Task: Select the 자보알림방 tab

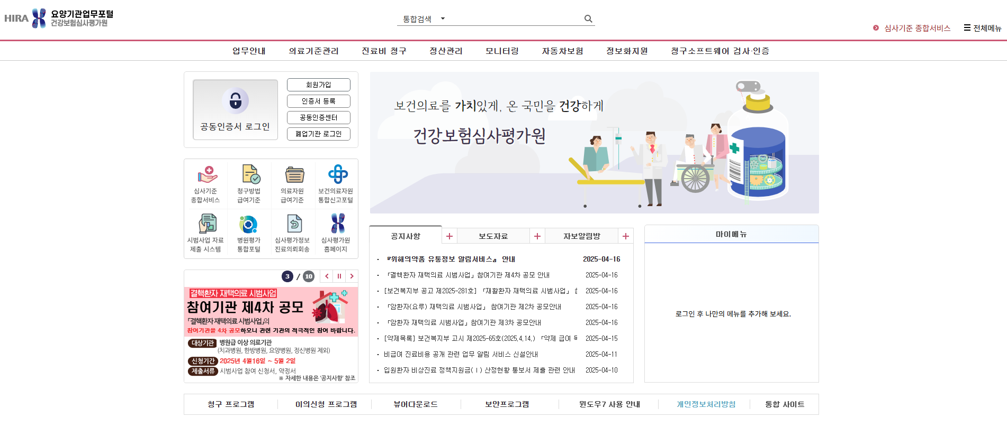Action: tap(582, 236)
